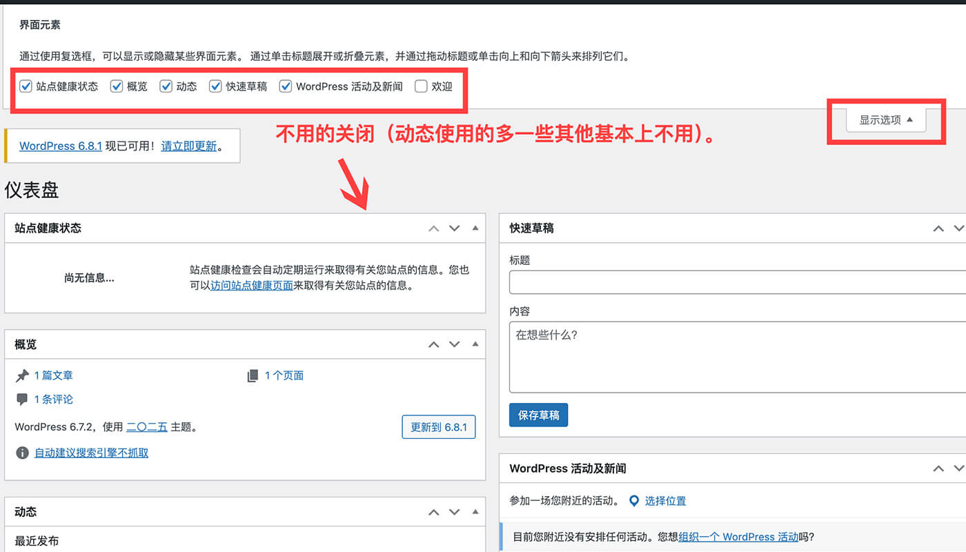Click the pushpin posts icon

22,376
